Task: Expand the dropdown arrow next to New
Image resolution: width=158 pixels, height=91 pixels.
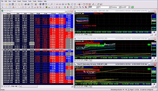Action: (x=5, y=4)
